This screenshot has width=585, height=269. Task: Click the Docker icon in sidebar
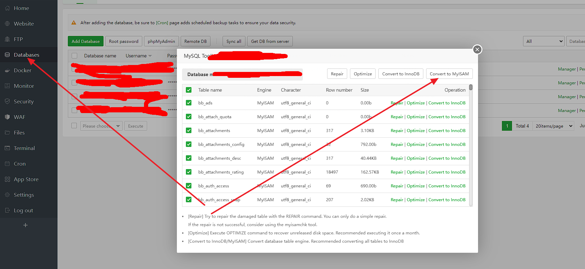coord(7,70)
